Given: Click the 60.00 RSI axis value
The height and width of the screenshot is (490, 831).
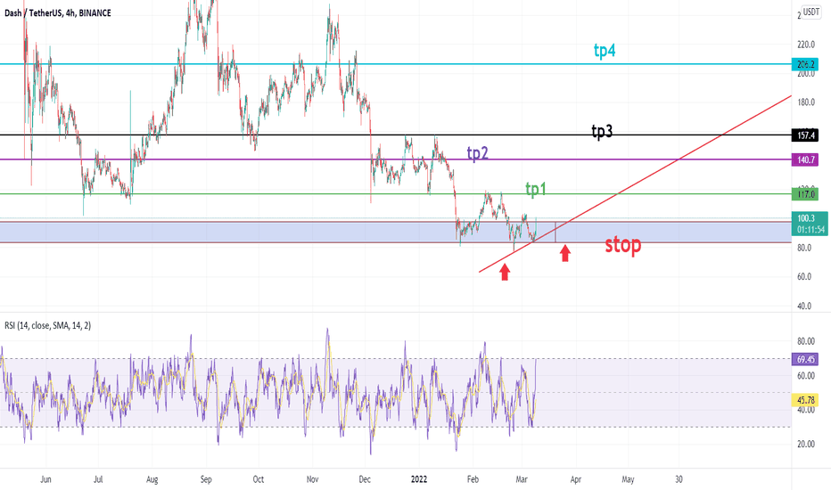Looking at the screenshot, I should [805, 376].
